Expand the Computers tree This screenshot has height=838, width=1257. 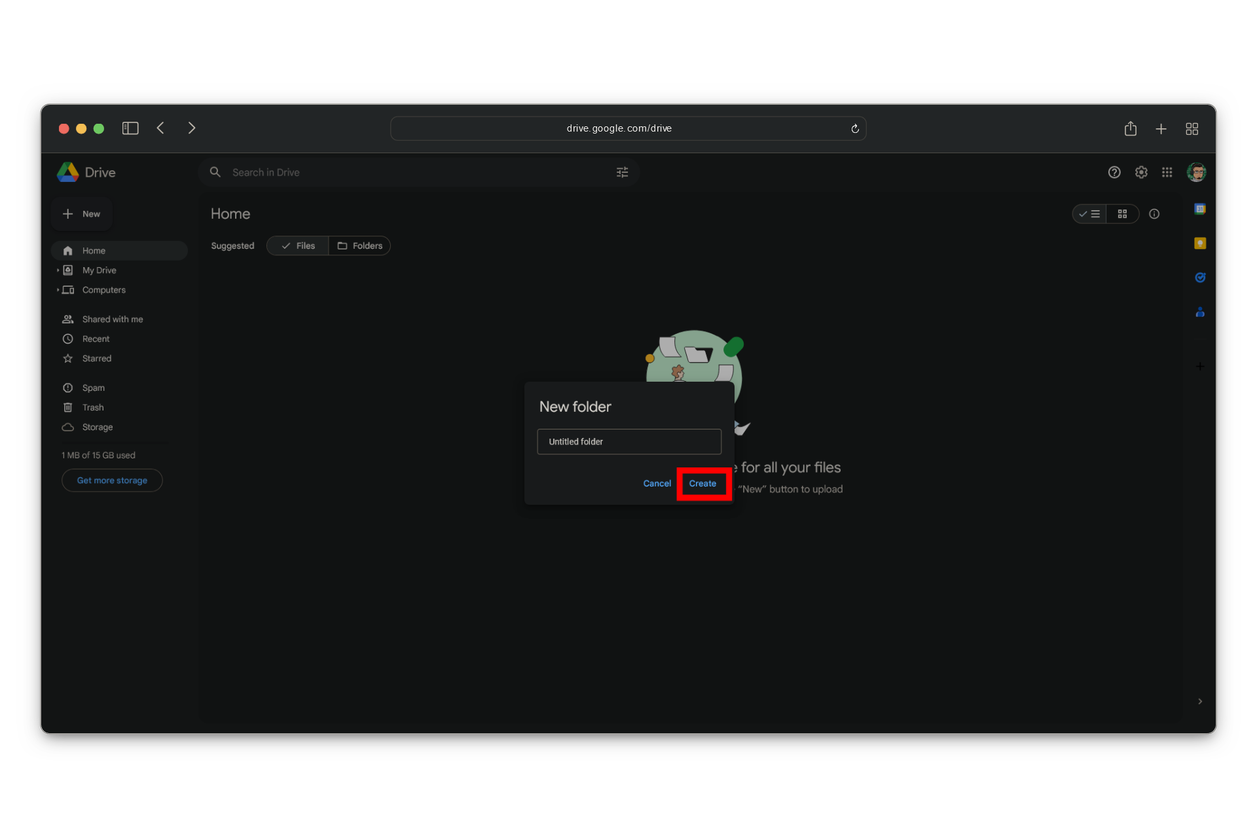[58, 290]
